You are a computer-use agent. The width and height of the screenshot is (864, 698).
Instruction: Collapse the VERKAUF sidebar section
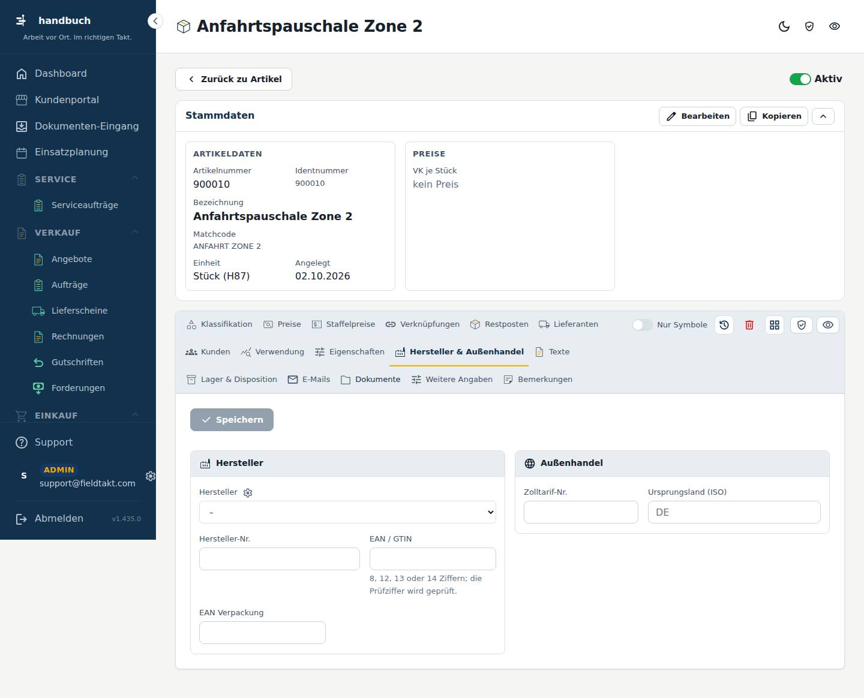coord(135,232)
